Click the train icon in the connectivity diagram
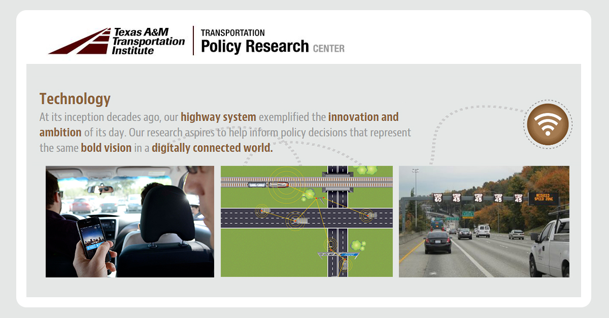 tap(278, 185)
